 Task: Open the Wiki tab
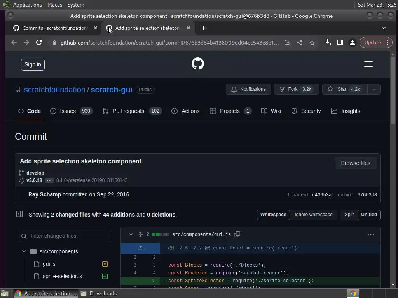(271, 111)
